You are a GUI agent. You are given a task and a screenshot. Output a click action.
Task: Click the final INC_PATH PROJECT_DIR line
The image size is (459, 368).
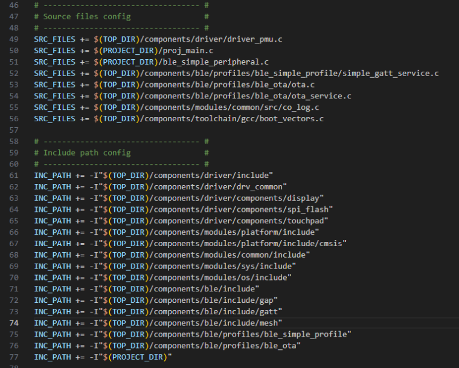point(103,357)
